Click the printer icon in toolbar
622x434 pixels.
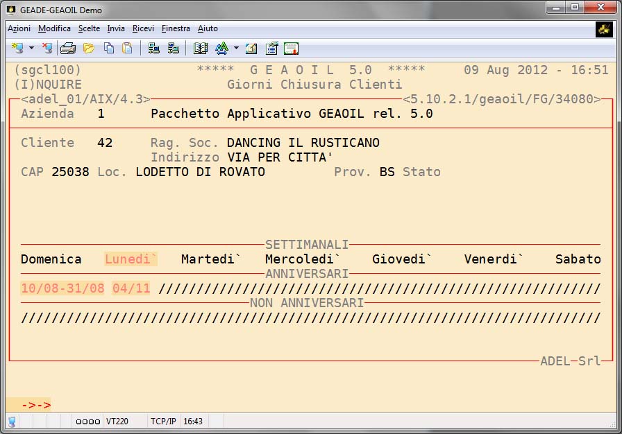coord(67,49)
